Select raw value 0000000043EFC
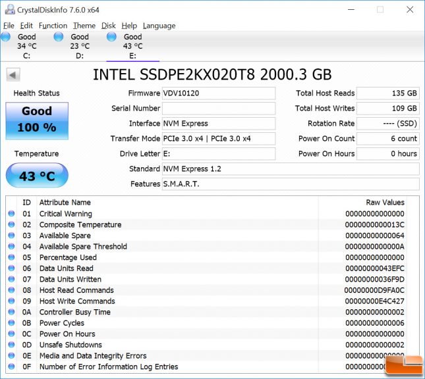The image size is (425, 379). tap(374, 268)
